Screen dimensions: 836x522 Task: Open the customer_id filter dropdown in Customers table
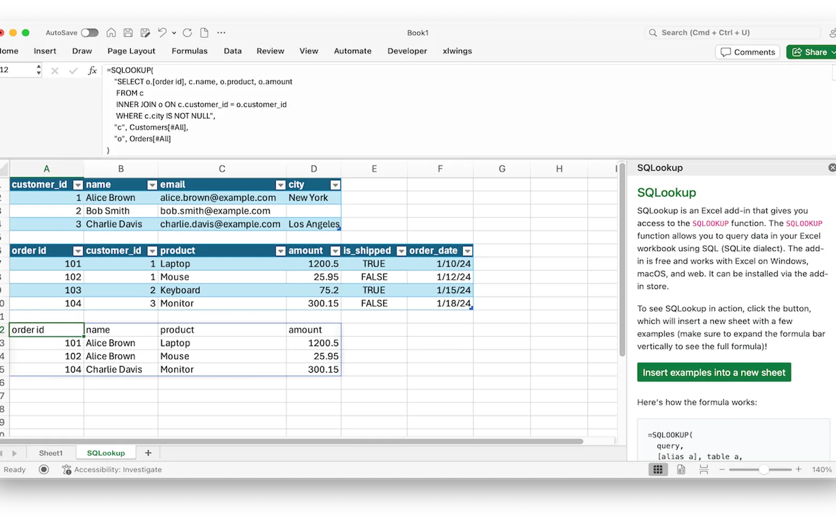point(78,185)
